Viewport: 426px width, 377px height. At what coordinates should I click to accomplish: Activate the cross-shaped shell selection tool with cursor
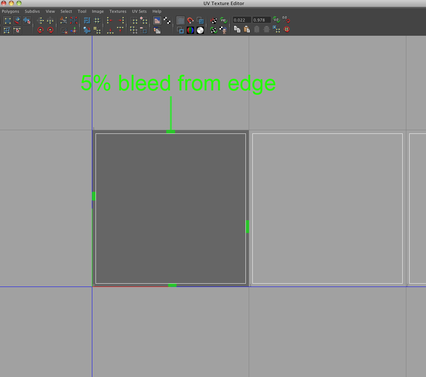click(x=27, y=20)
